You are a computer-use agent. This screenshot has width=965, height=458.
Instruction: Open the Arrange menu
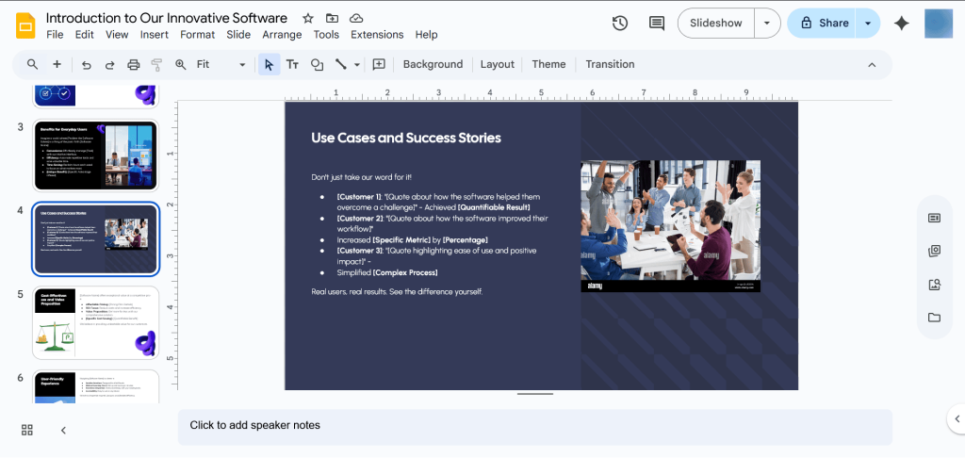coord(282,35)
